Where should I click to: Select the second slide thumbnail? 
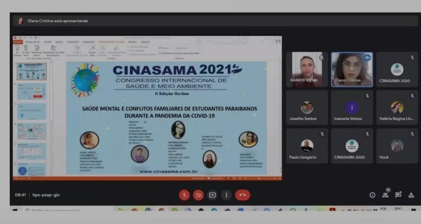click(32, 91)
